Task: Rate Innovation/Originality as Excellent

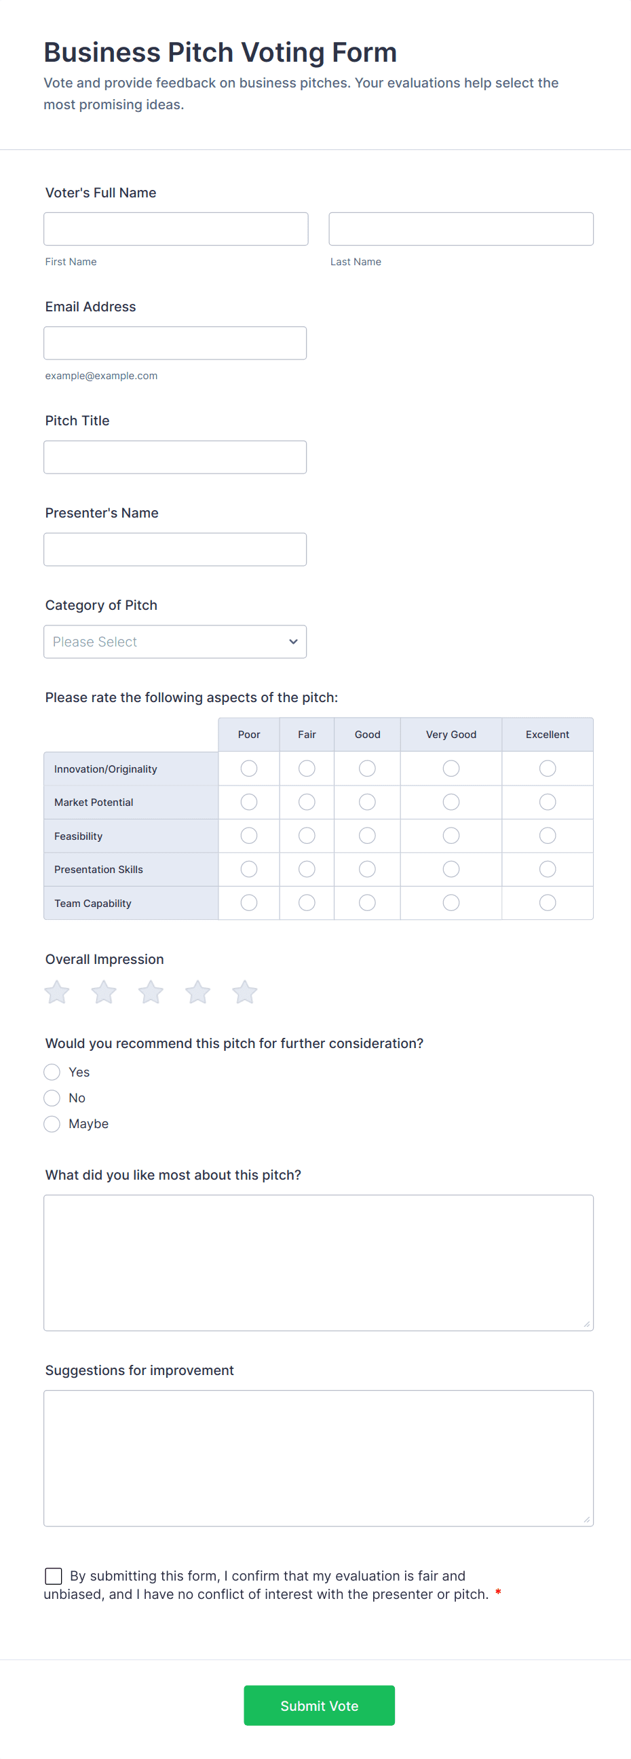Action: point(547,769)
